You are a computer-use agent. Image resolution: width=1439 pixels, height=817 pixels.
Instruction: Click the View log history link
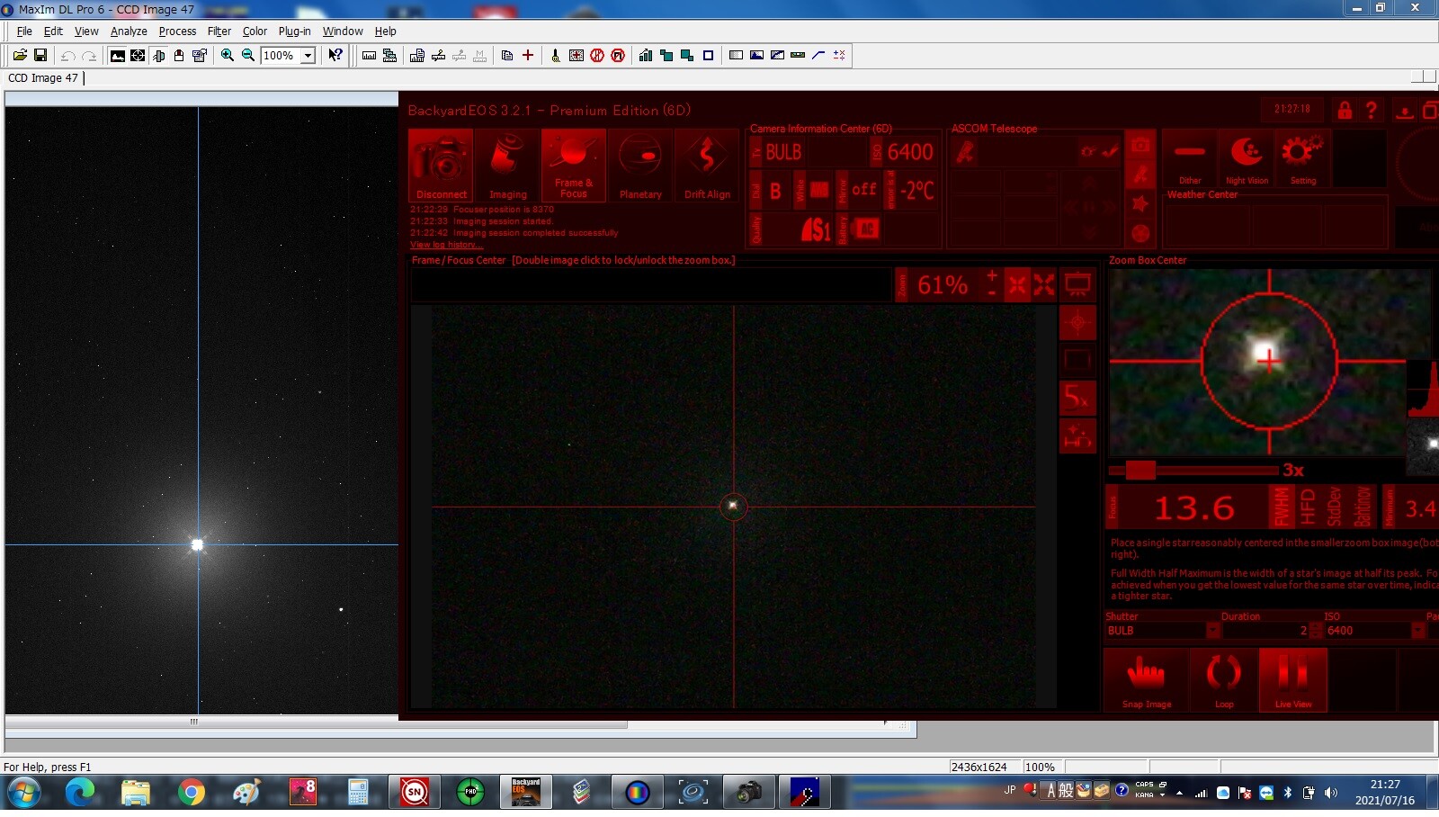click(446, 245)
